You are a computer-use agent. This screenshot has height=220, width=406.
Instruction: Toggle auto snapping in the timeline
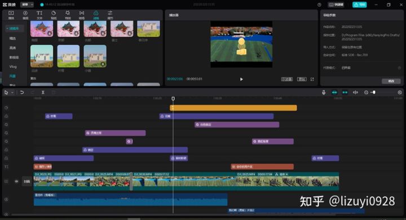[345, 93]
